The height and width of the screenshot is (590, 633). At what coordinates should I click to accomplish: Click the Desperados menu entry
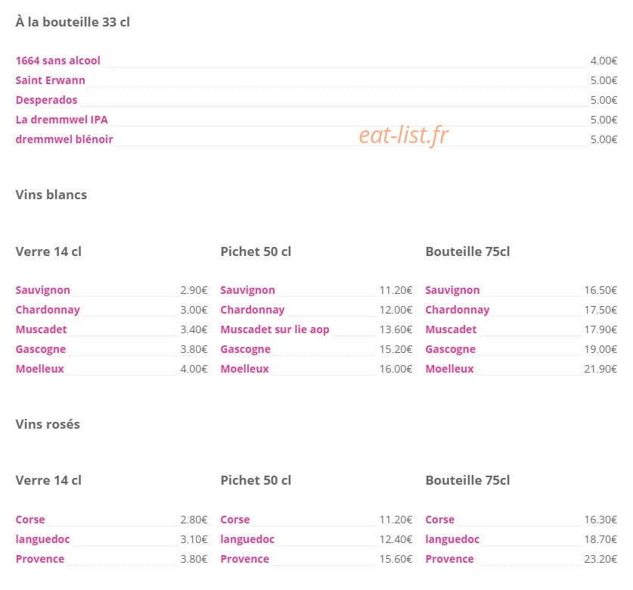click(46, 100)
